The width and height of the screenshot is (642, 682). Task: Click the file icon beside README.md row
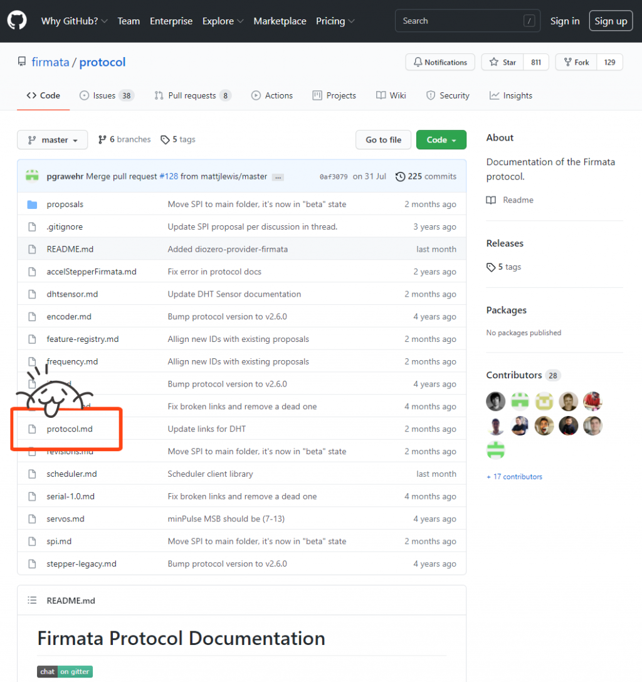point(32,249)
